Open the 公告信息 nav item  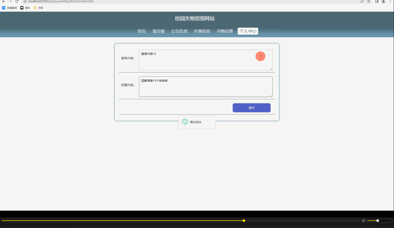pos(179,31)
